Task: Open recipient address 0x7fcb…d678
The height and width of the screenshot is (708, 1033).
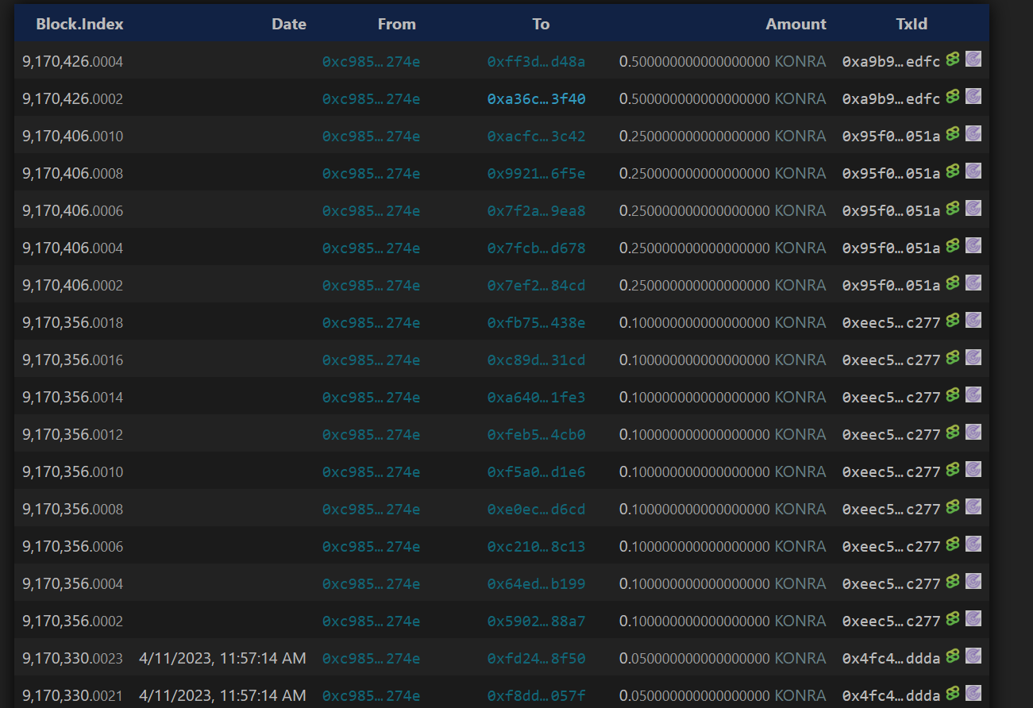Action: coord(536,248)
